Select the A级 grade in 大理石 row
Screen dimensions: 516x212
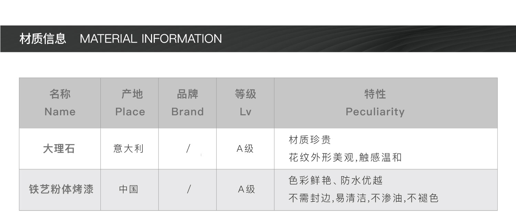(x=245, y=149)
